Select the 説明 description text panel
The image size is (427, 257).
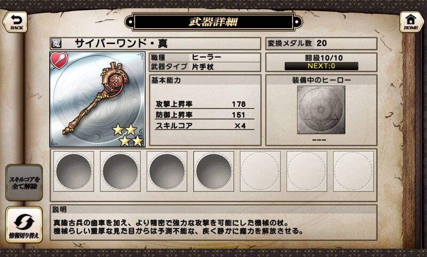tap(213, 222)
